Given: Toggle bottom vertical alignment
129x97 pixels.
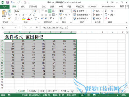Looking at the screenshot, I should pos(50,11).
